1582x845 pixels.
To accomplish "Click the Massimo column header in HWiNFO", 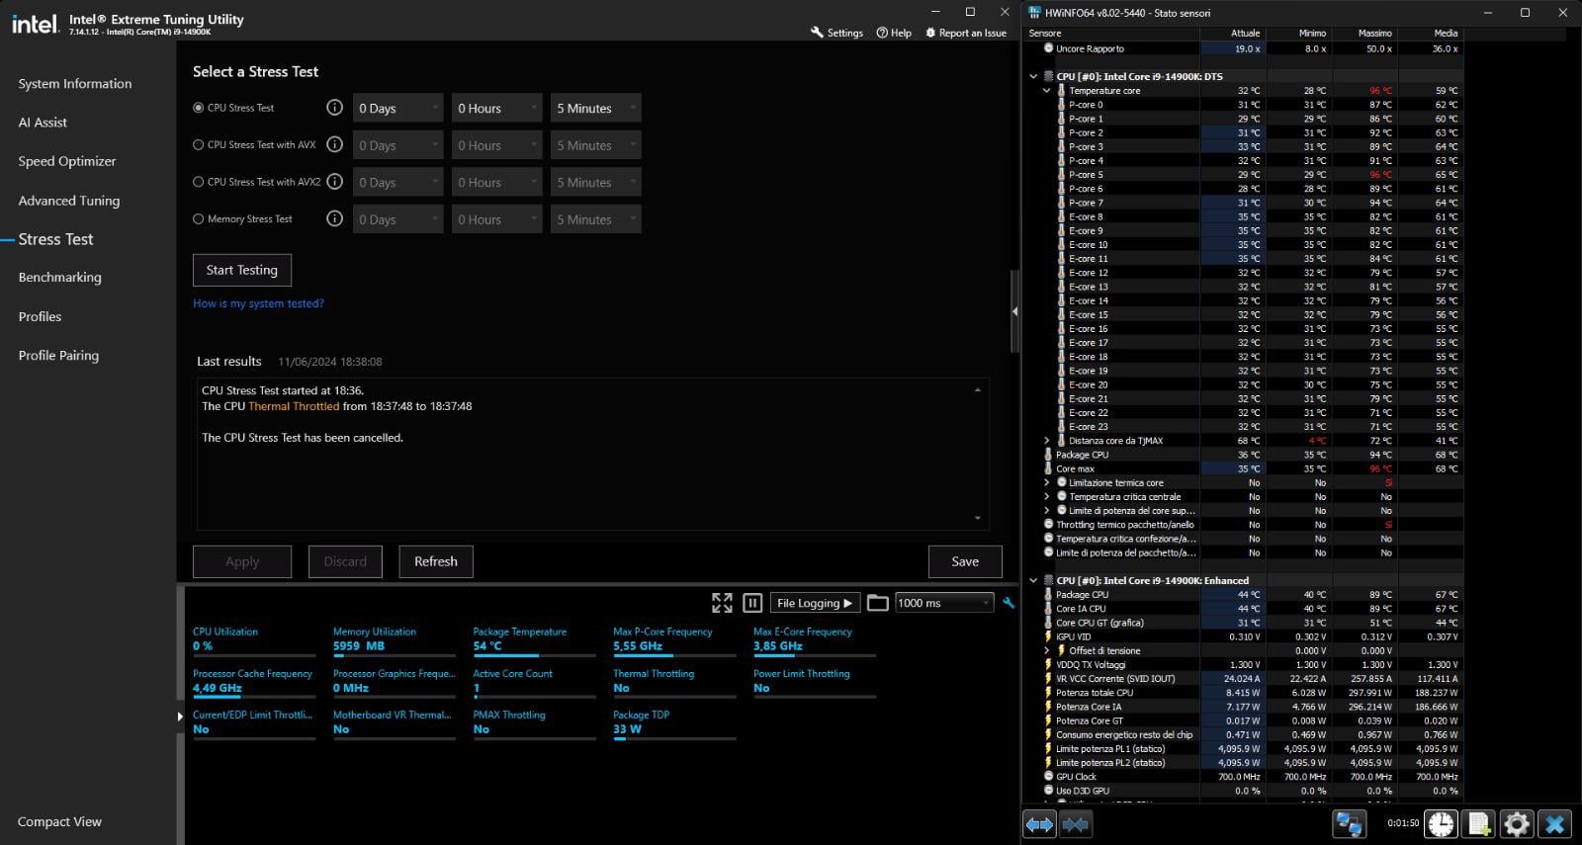I will click(1364, 34).
